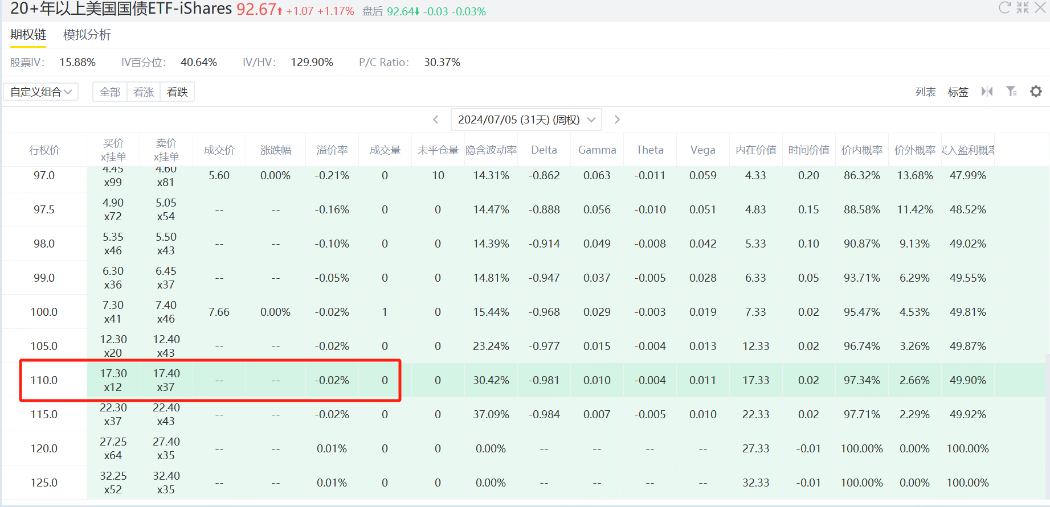
Task: Click the 30.42% implied volatility cell
Action: point(491,380)
